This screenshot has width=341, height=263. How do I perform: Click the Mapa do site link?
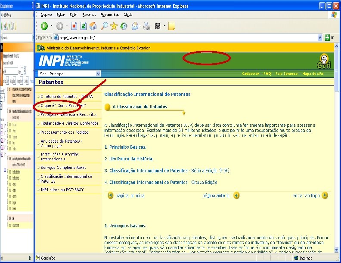coord(313,73)
